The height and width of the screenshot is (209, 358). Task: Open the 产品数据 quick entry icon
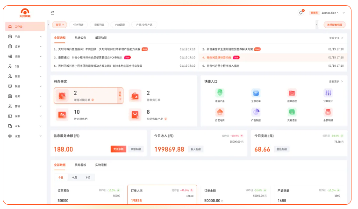[256, 112]
